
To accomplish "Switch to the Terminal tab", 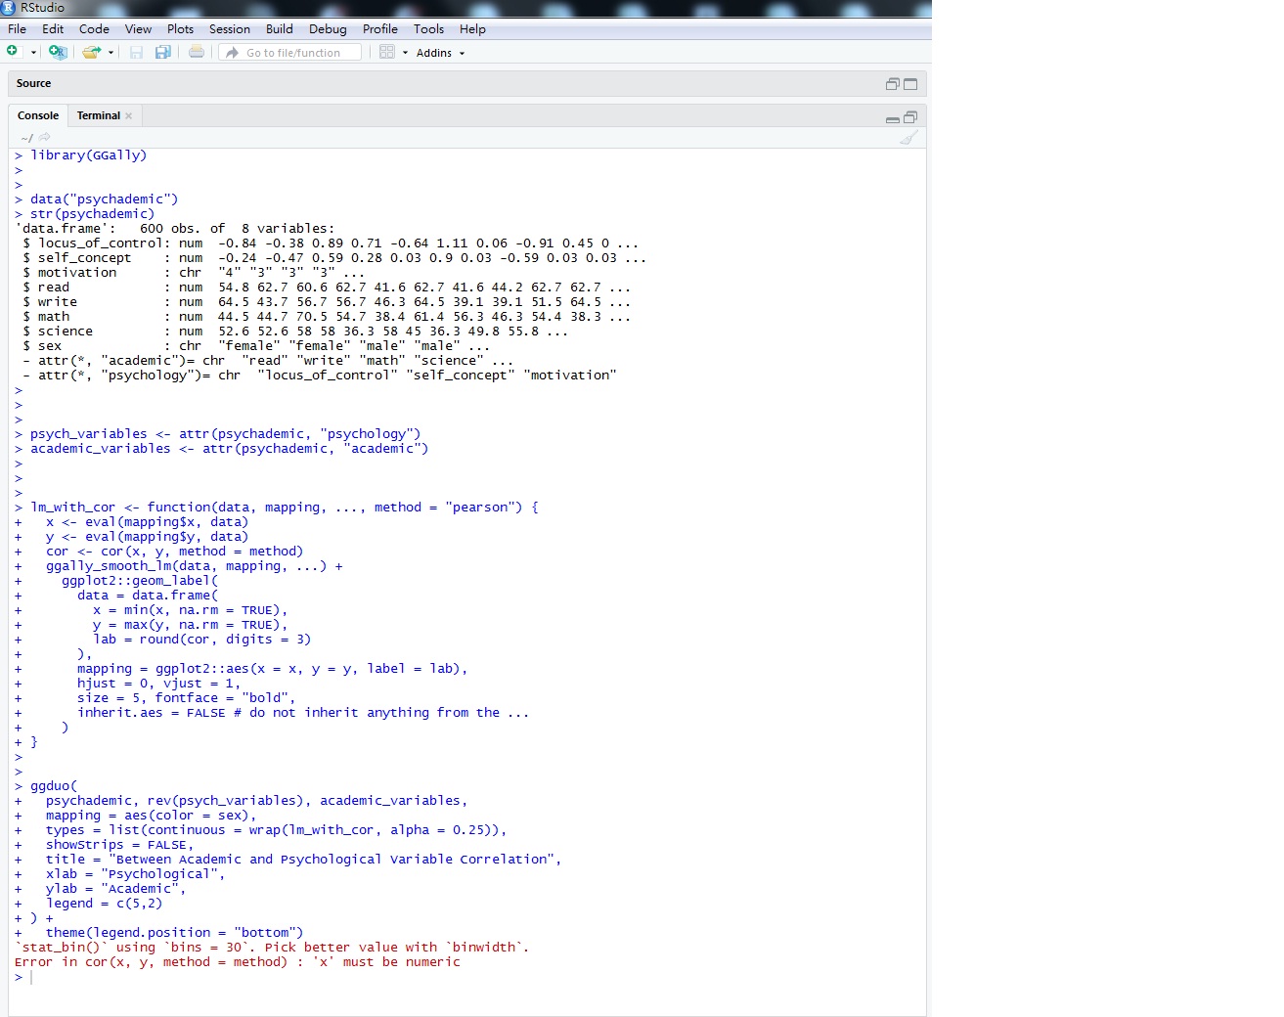I will (x=98, y=114).
